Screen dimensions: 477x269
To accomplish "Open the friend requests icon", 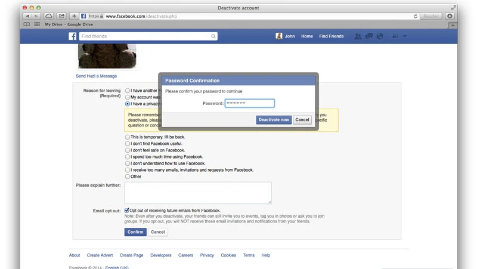I will pos(358,36).
